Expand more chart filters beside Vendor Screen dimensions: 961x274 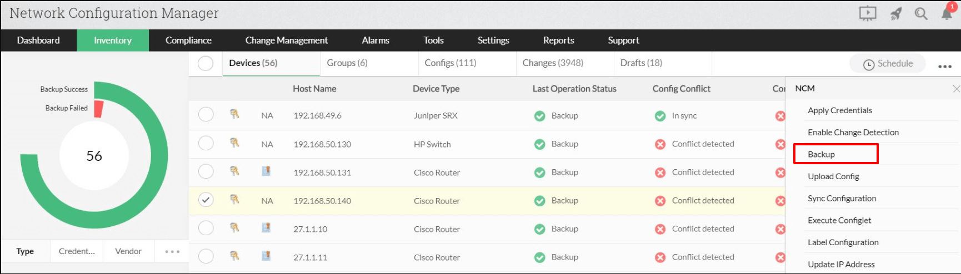point(172,252)
